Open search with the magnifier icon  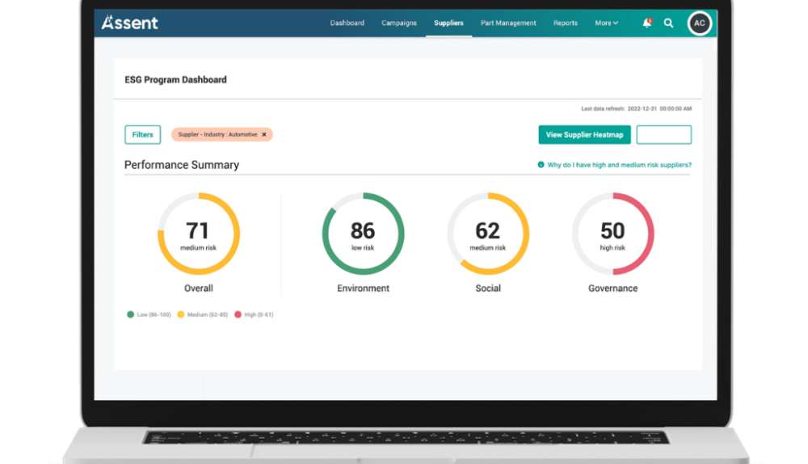668,23
